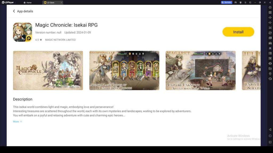Click the Android recent apps square button
This screenshot has height=153, width=273.
click(x=270, y=142)
